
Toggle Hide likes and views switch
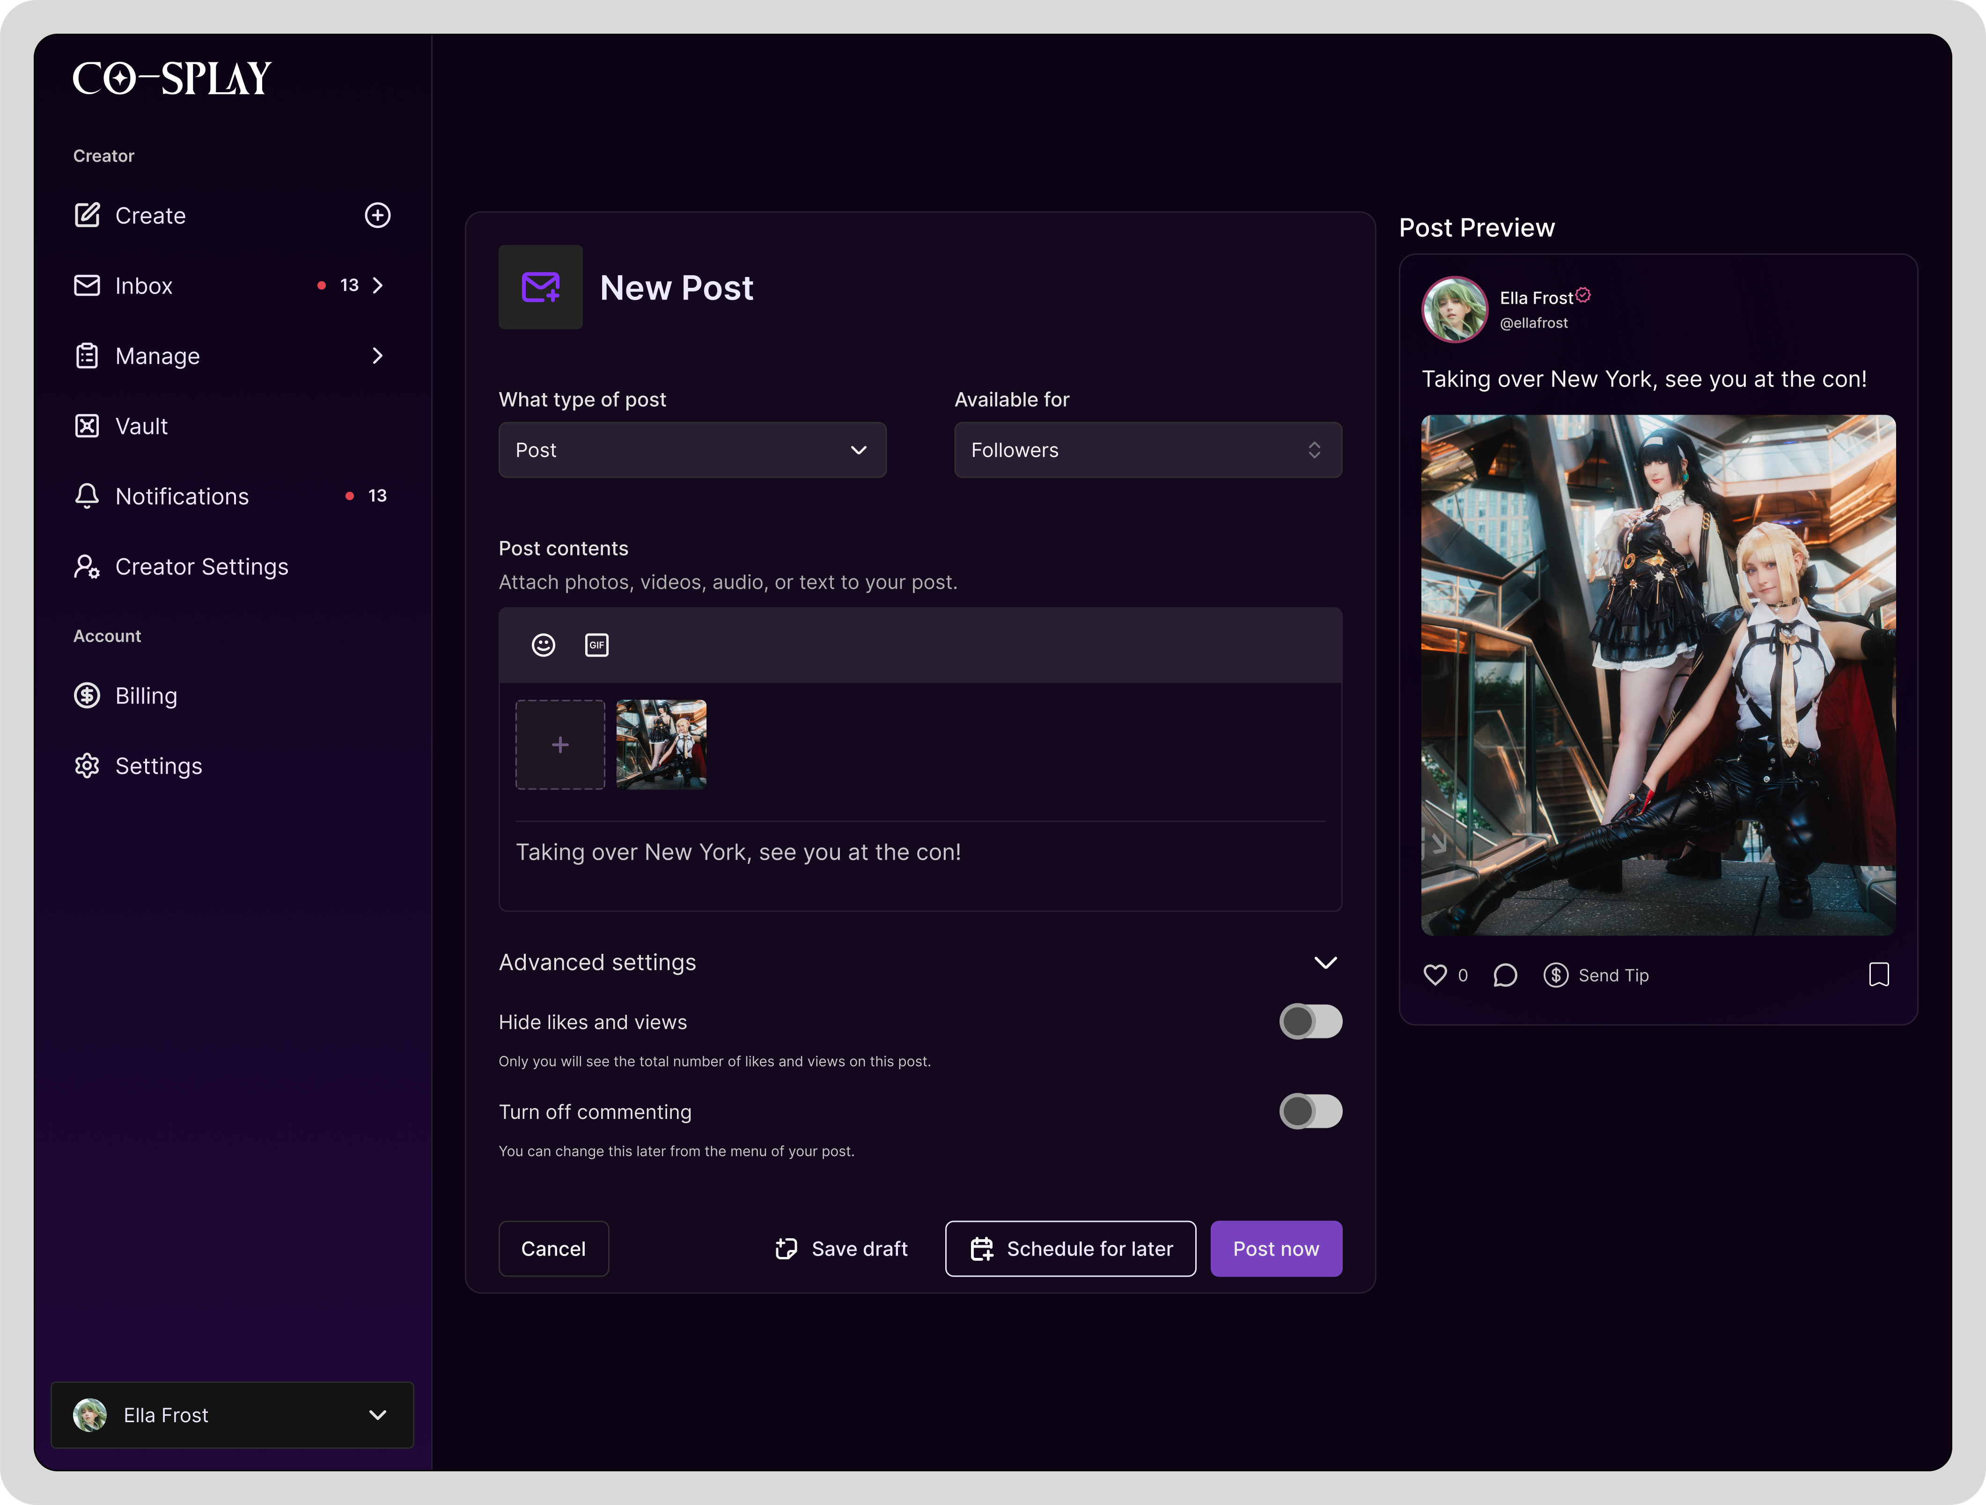click(1310, 1021)
